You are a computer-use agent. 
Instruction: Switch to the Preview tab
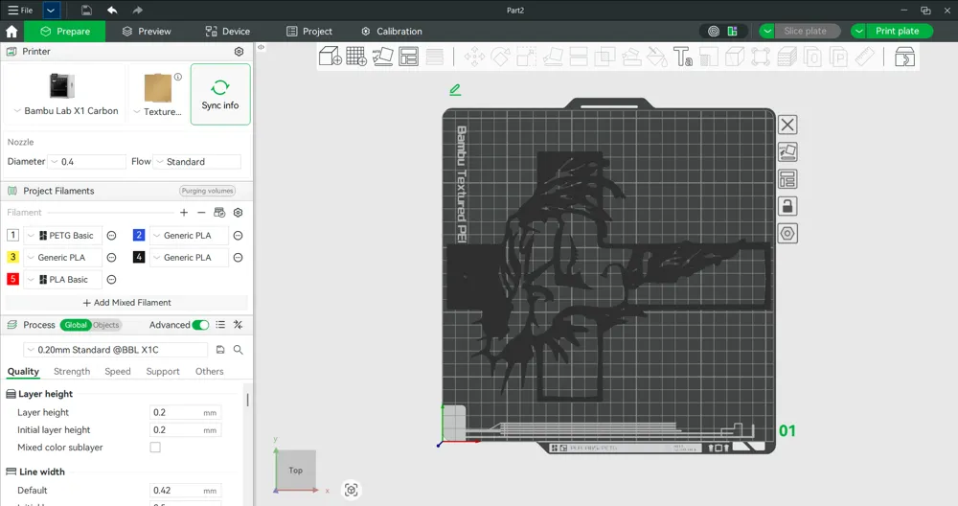tap(147, 32)
